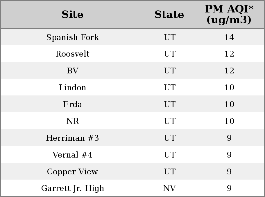Click Garrett Jr. High's AQI value 9
Viewport: 265px width, 197px height.
[x=229, y=188]
